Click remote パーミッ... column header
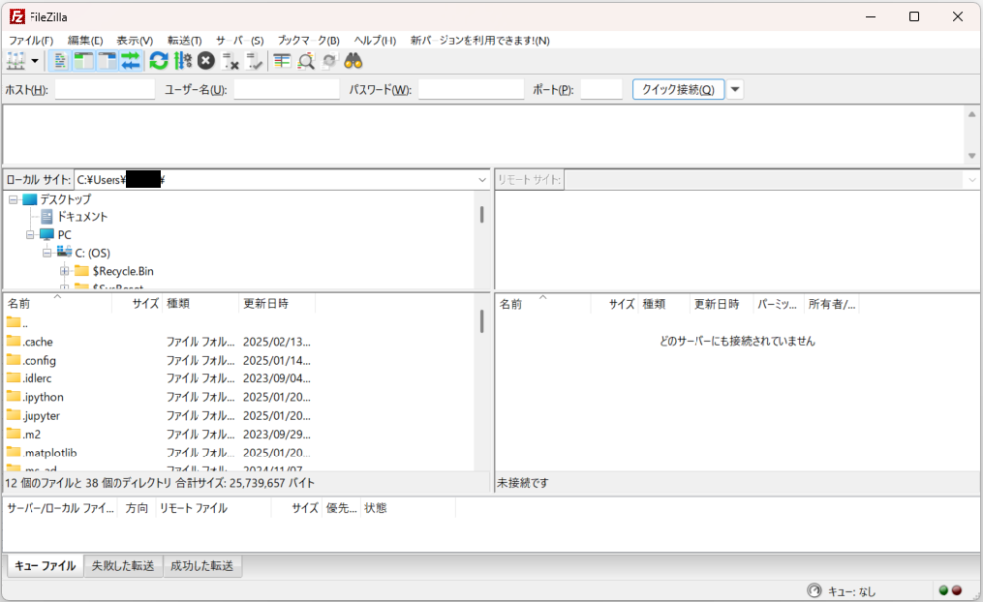Screen dimensions: 983x602 (x=778, y=304)
